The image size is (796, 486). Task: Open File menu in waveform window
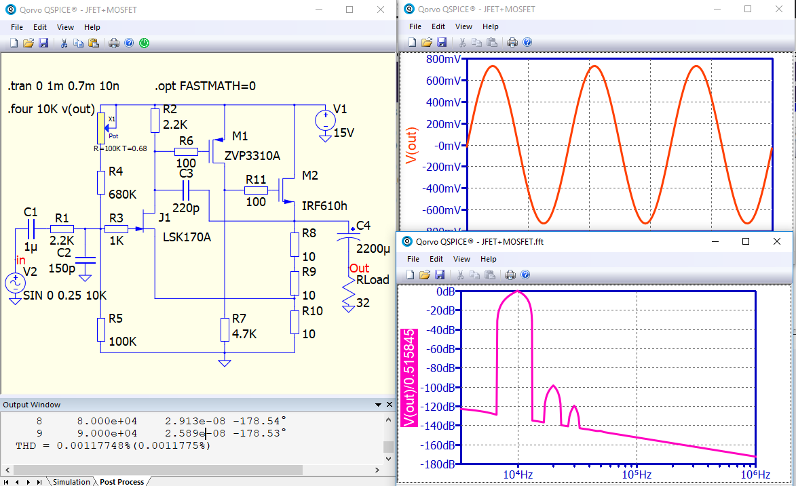click(x=415, y=26)
